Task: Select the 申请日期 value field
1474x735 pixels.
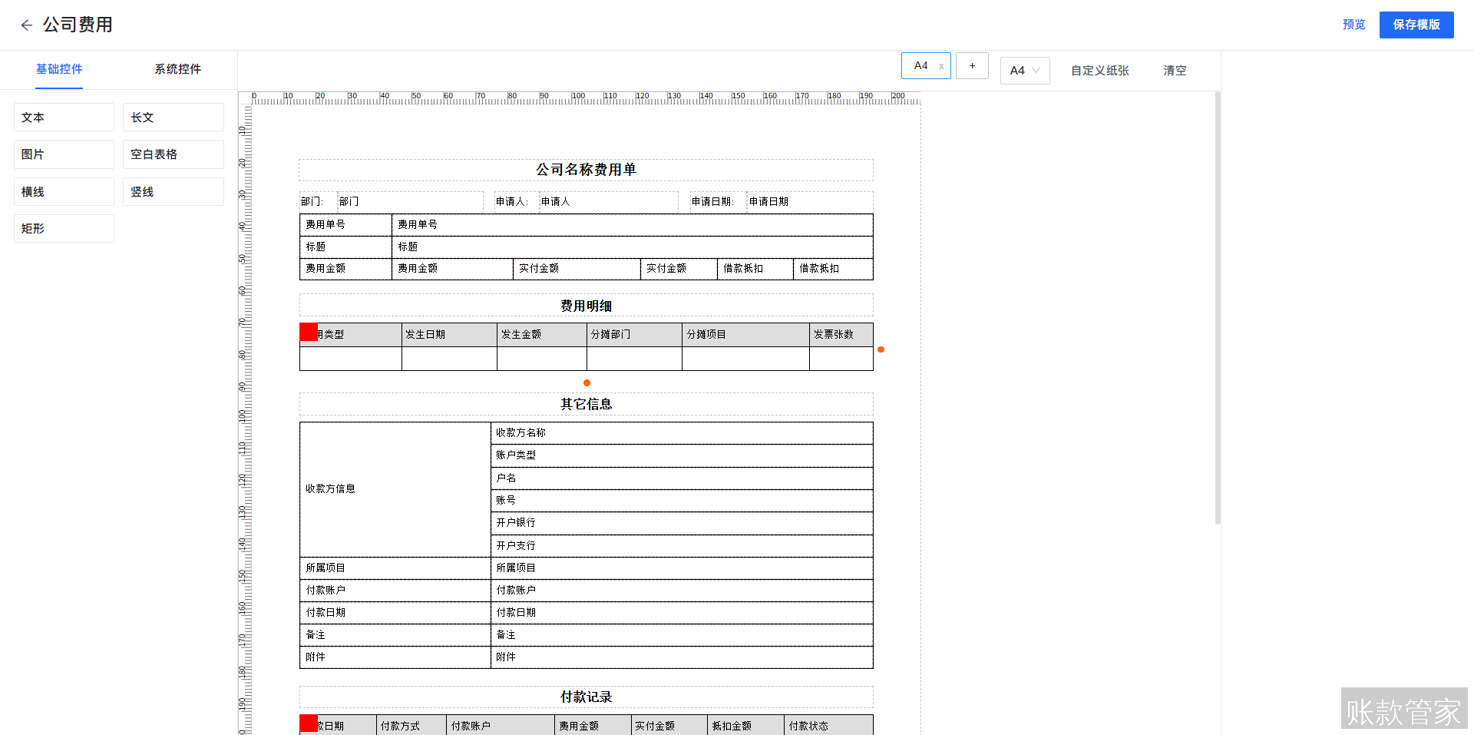Action: click(810, 202)
